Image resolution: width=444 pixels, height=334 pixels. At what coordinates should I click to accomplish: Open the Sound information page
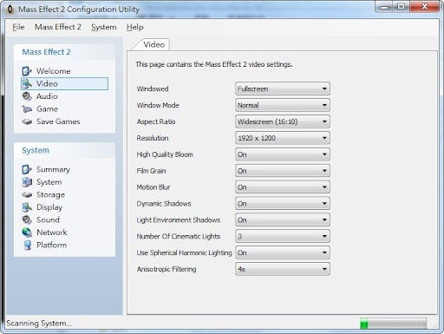pyautogui.click(x=48, y=219)
